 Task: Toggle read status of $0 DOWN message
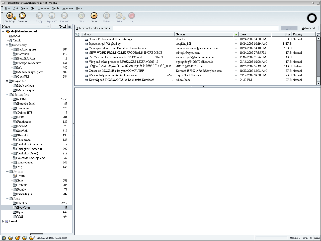tap(236, 57)
